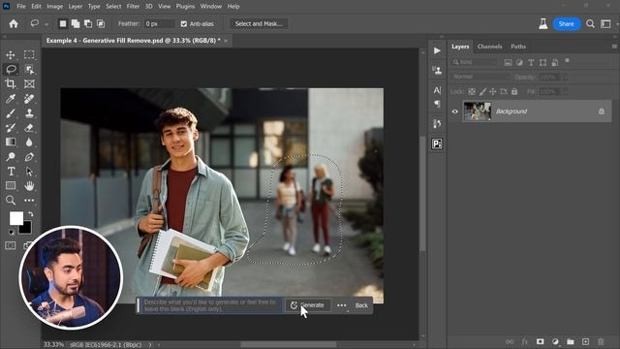Create a new group folder
Viewport: 620px width, 349px height.
[x=571, y=341]
